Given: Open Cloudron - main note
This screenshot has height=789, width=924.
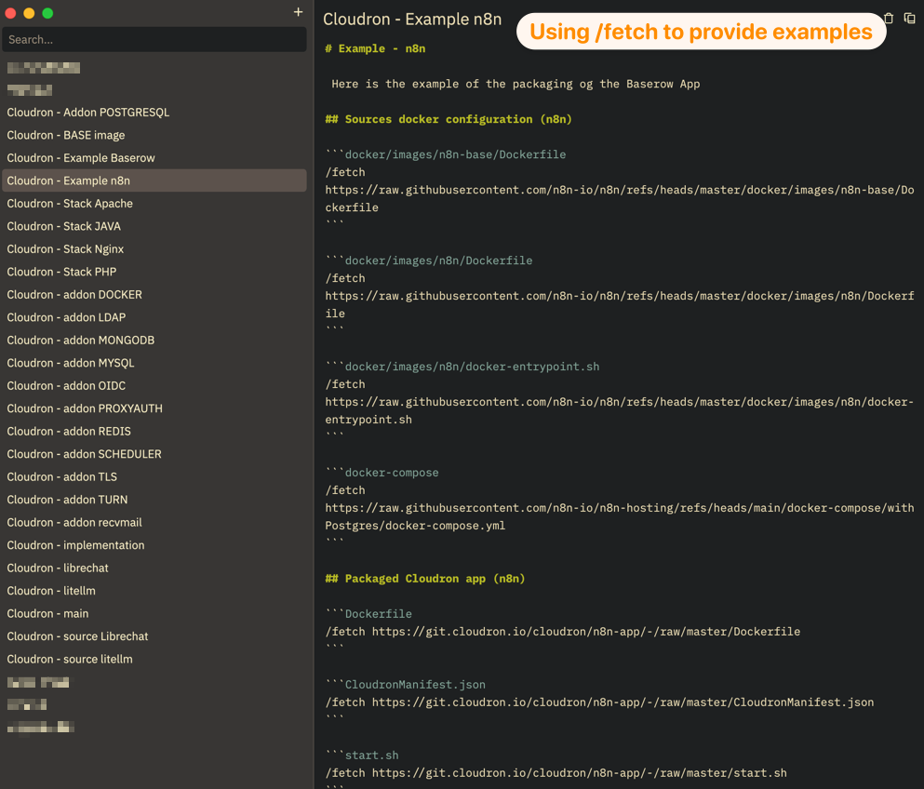Looking at the screenshot, I should pyautogui.click(x=154, y=613).
